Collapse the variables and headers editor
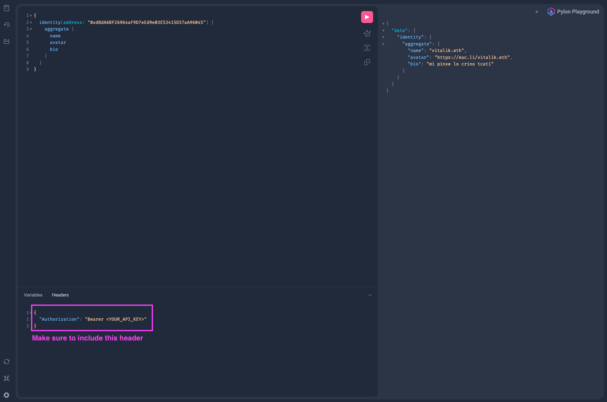607x402 pixels. click(x=370, y=295)
